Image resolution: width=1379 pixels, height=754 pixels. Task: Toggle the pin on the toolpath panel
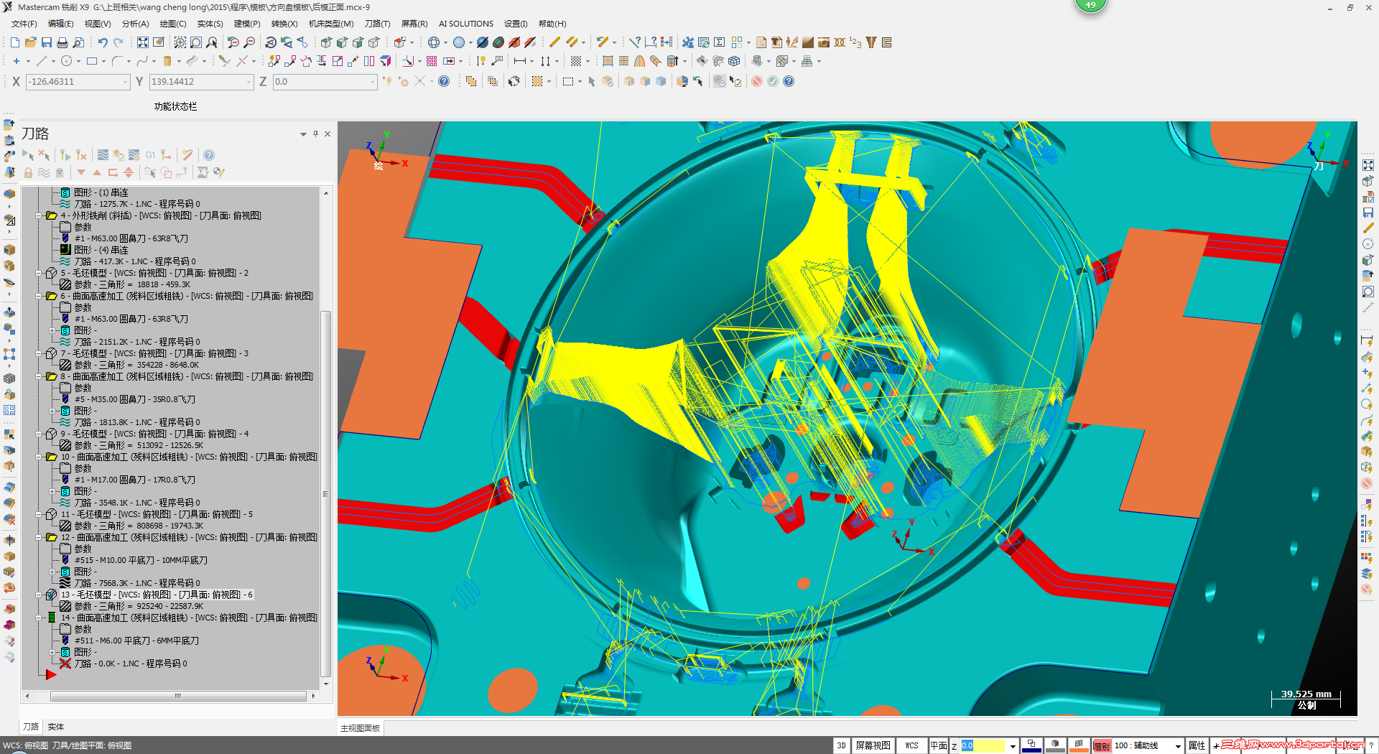pyautogui.click(x=315, y=134)
